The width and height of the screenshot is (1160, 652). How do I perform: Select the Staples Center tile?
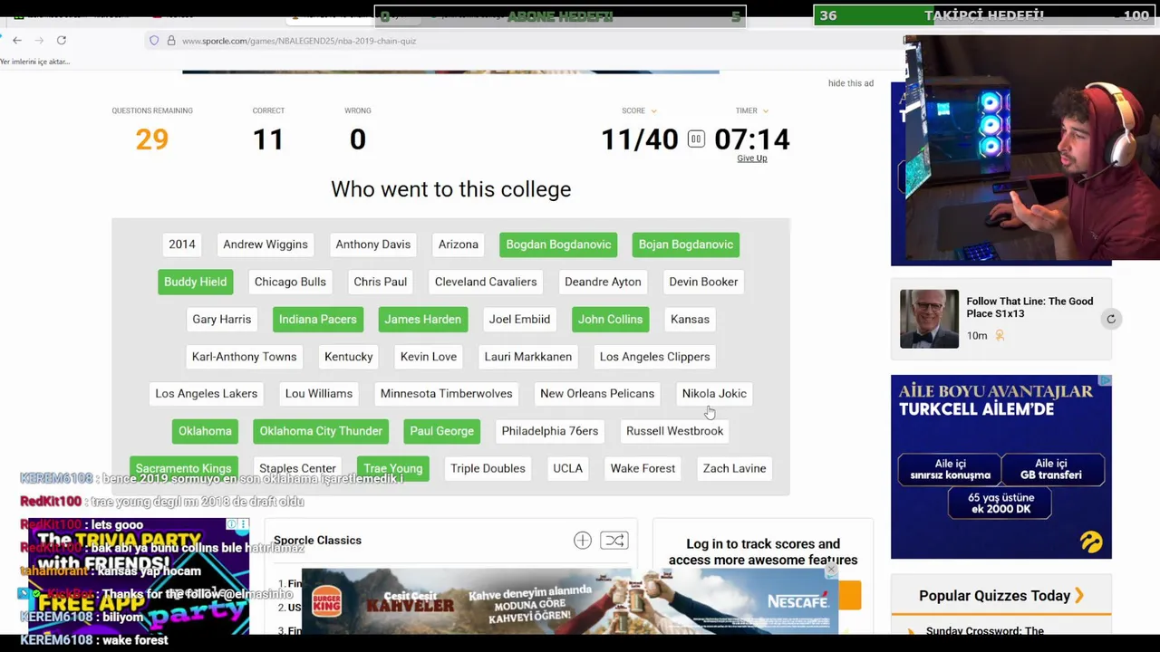(297, 469)
